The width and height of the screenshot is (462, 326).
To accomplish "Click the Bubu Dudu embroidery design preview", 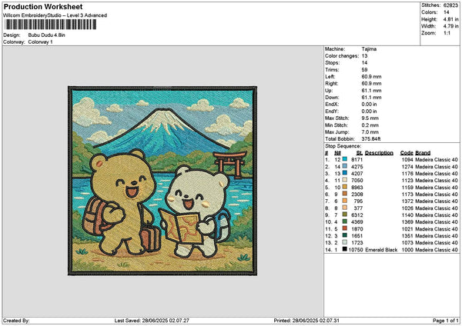I will pyautogui.click(x=162, y=181).
